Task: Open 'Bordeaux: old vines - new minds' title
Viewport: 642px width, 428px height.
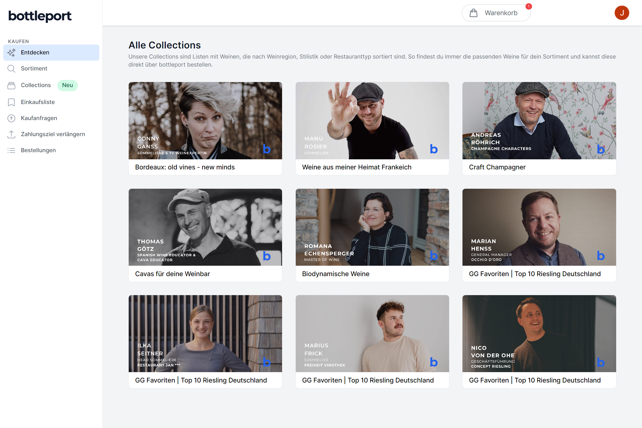Action: pos(185,167)
